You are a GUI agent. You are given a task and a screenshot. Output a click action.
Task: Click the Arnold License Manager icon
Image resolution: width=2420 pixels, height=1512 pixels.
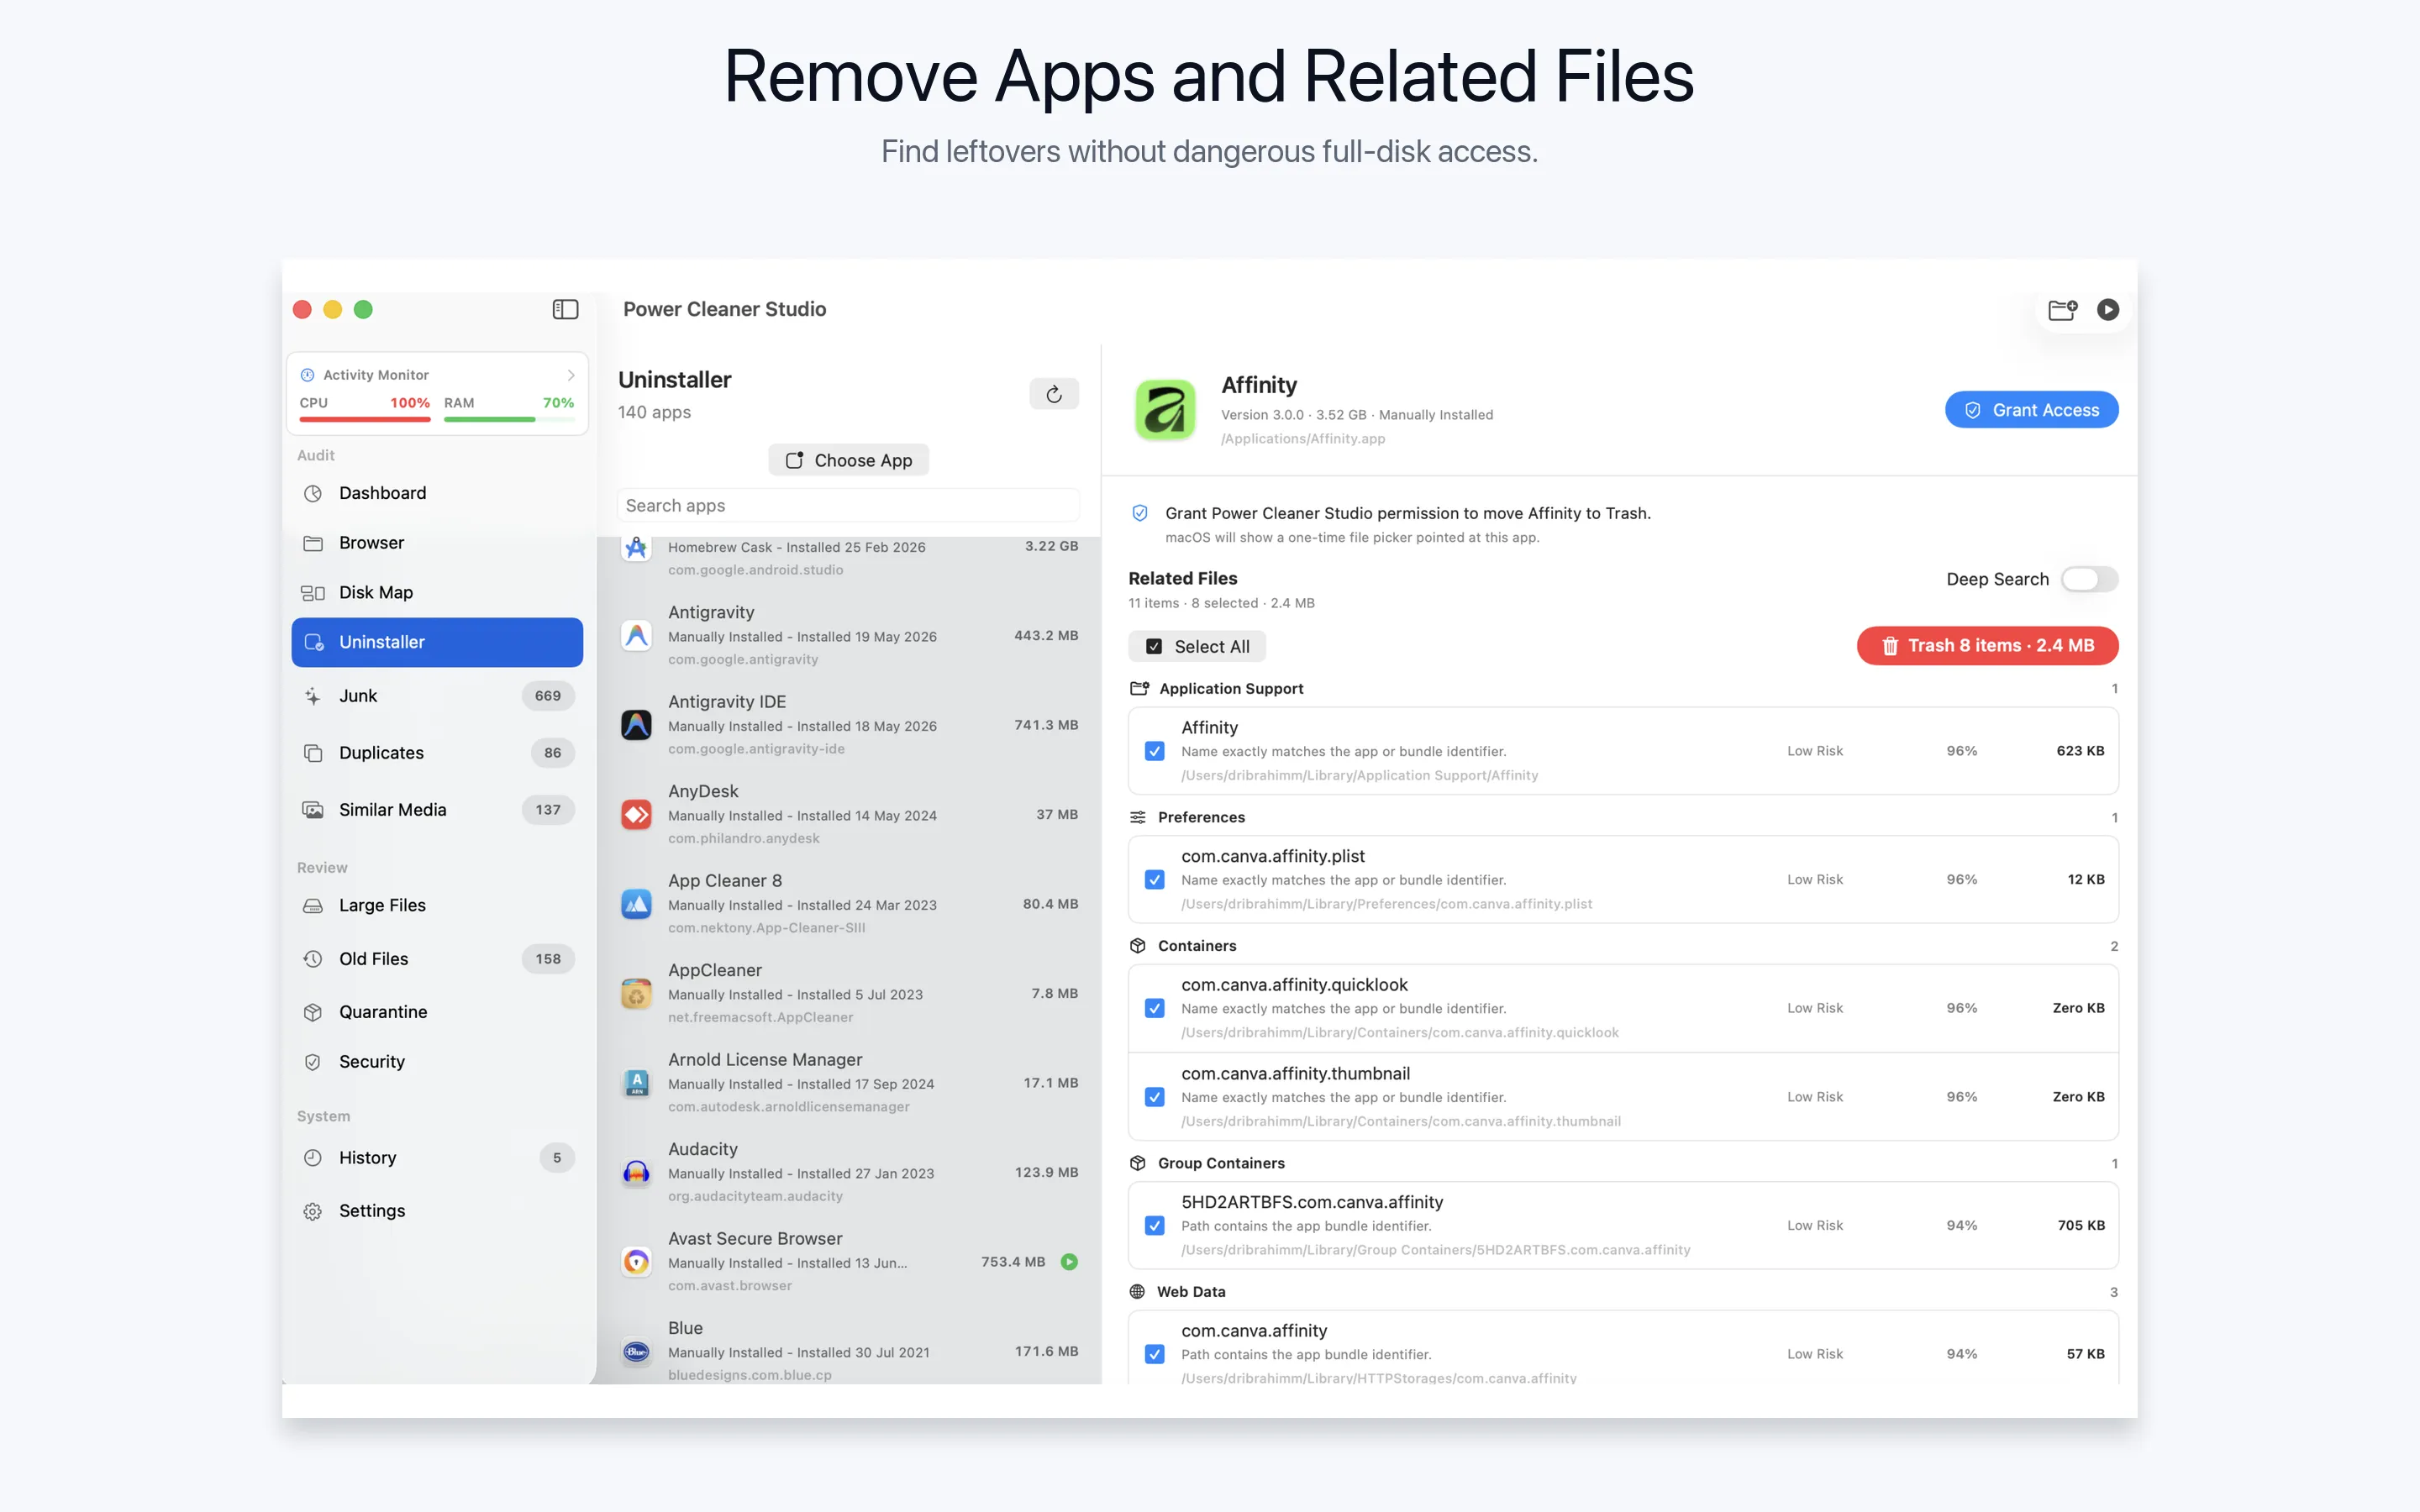[636, 1083]
